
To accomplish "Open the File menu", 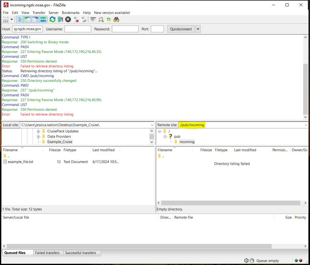I will tap(5, 13).
